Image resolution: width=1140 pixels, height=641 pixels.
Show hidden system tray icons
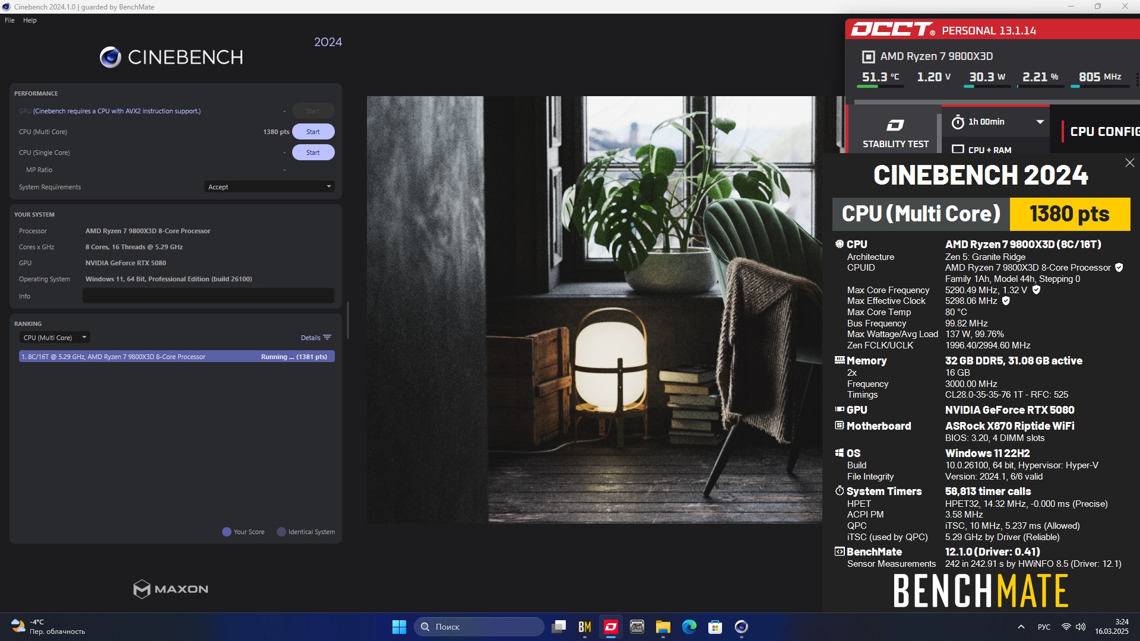pyautogui.click(x=1021, y=627)
